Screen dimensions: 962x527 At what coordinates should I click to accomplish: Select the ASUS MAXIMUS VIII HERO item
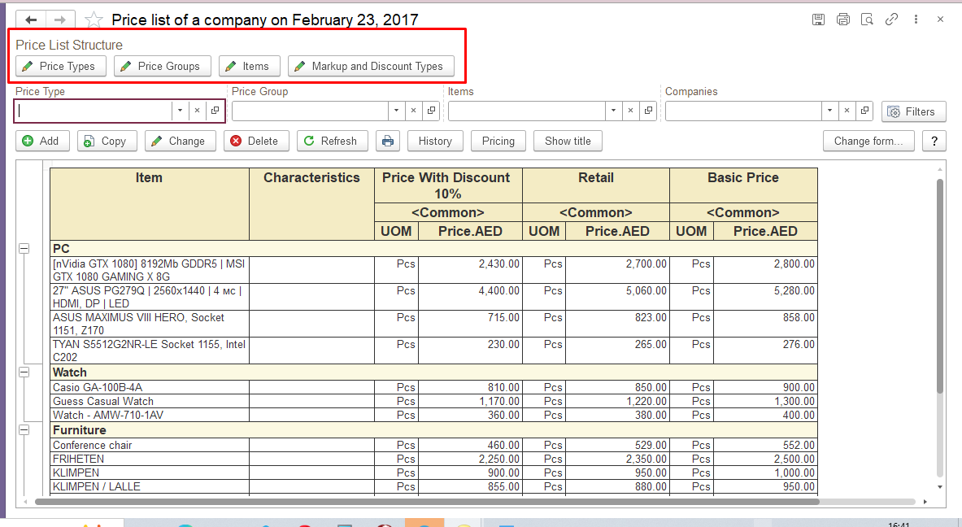coord(150,324)
